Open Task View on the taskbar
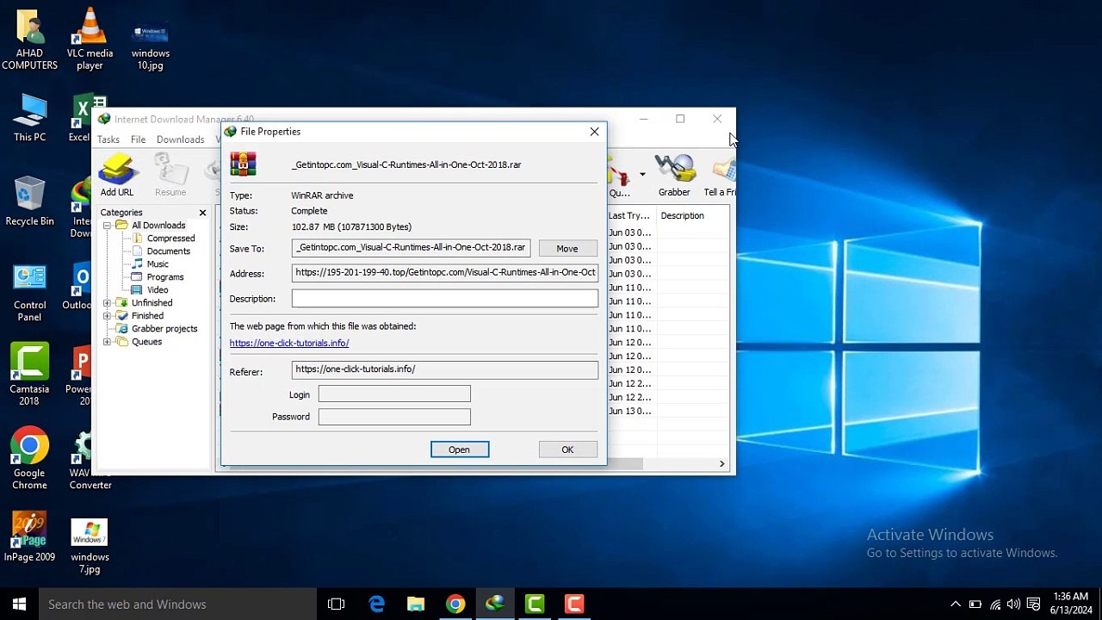This screenshot has width=1102, height=620. point(336,604)
